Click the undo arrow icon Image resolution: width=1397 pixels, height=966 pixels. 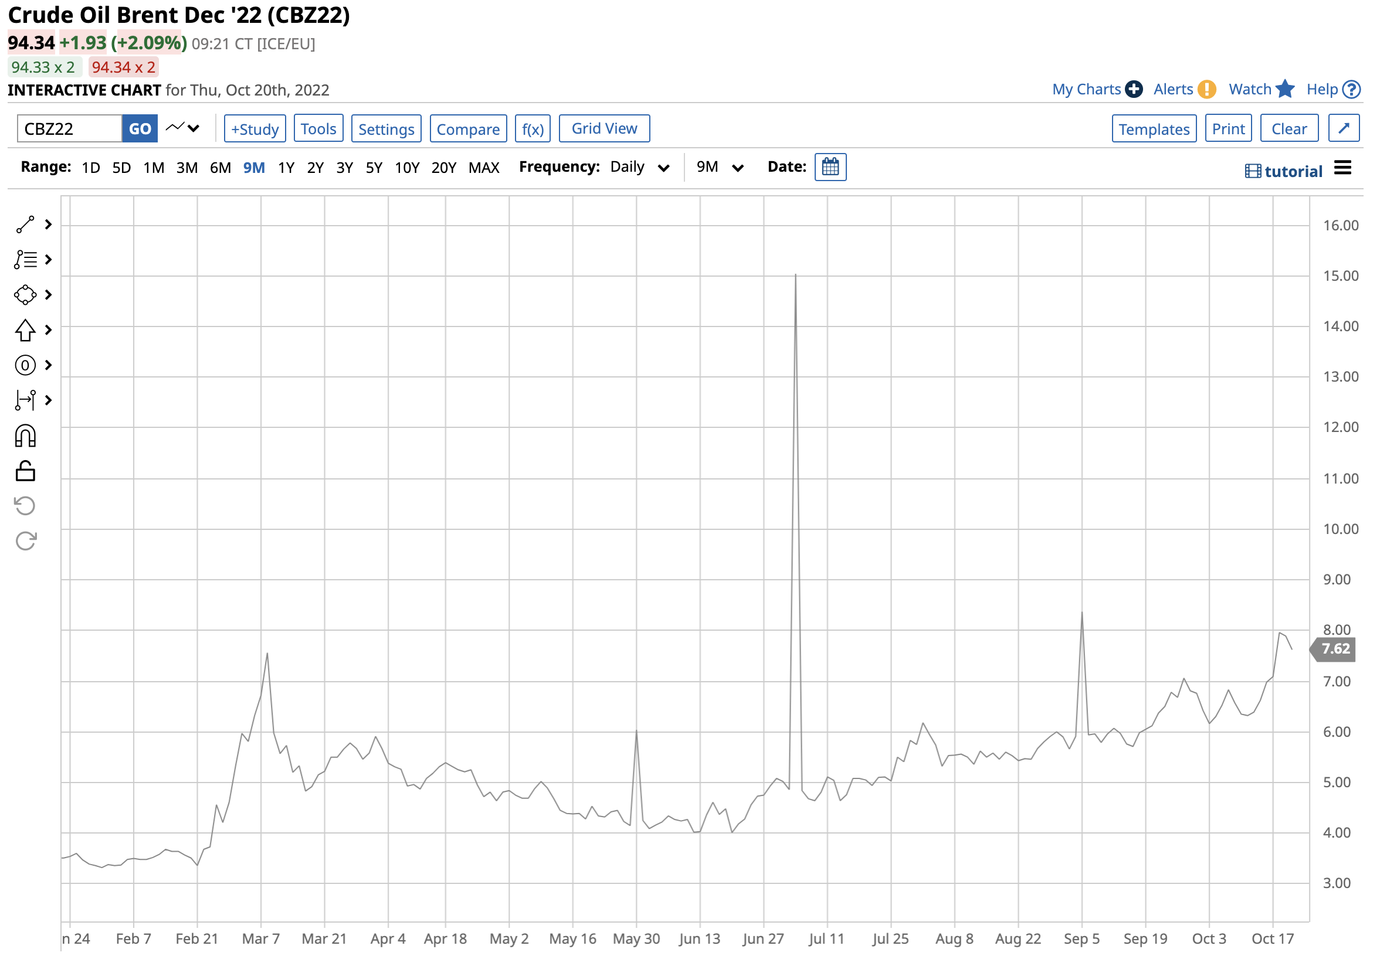click(25, 506)
